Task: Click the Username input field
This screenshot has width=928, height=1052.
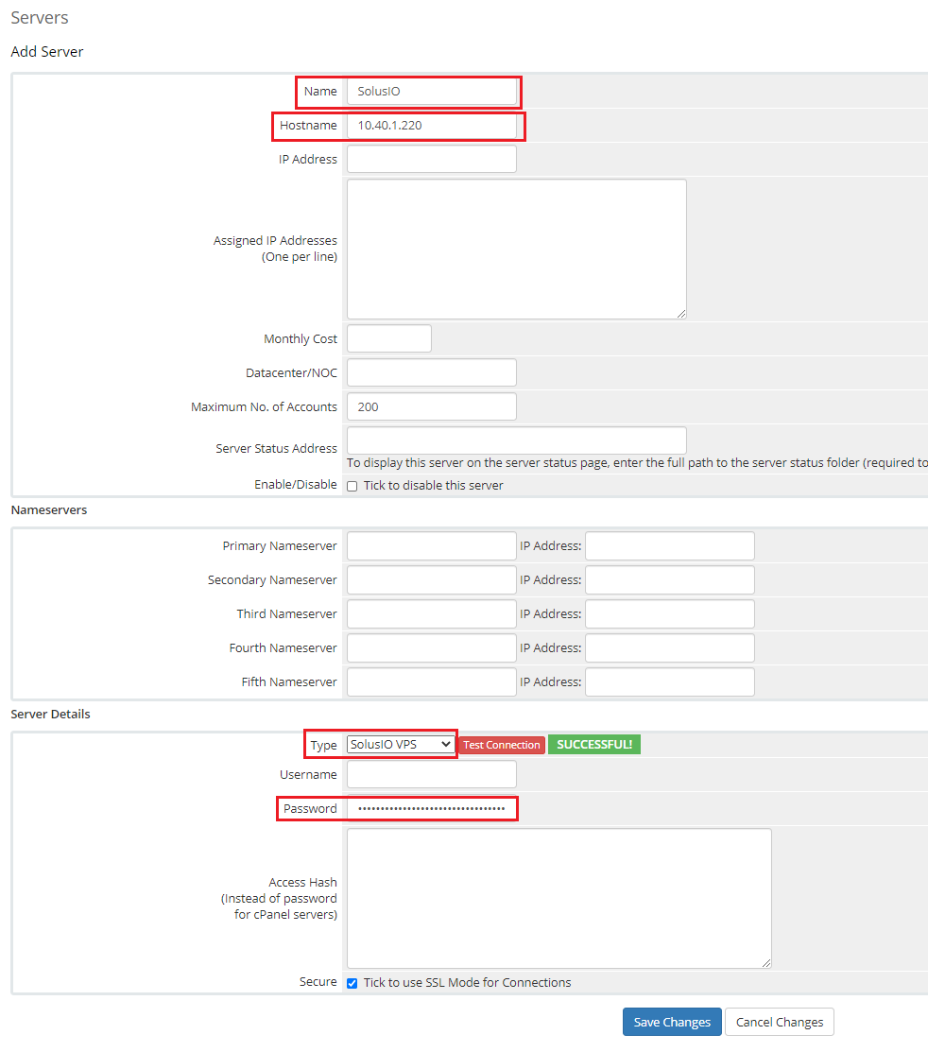Action: pyautogui.click(x=431, y=774)
